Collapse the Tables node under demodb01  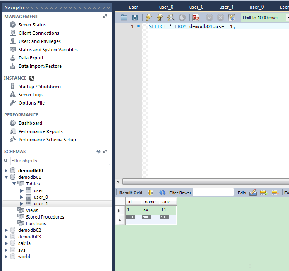14,184
